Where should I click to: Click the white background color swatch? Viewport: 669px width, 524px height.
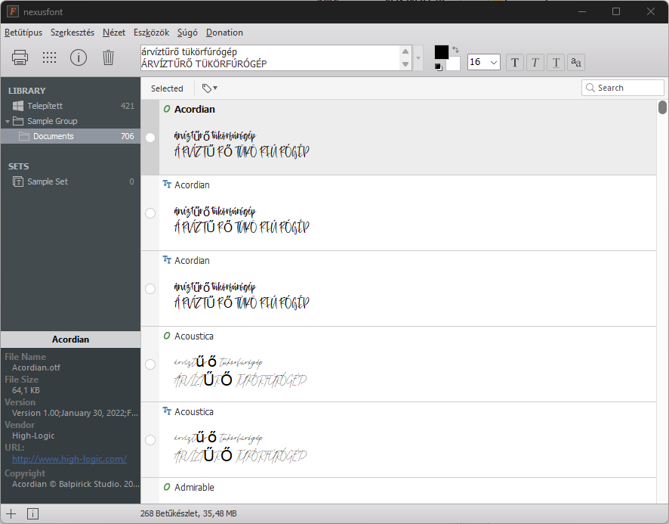tap(454, 64)
